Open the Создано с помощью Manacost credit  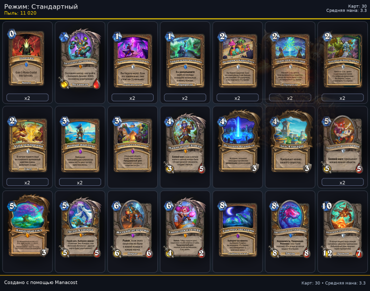tap(40, 283)
